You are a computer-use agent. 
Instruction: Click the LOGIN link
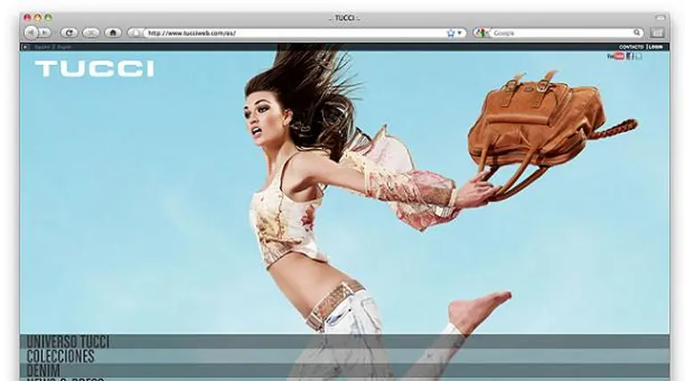pos(656,46)
